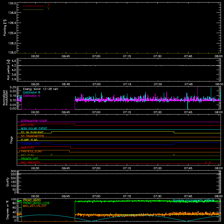
Task: Click the 129.0 tick label on Pointing axis
Action: pyautogui.click(x=12, y=3)
